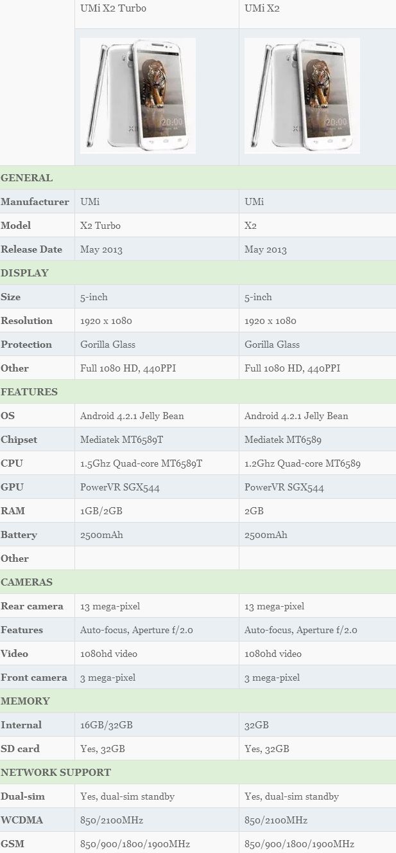This screenshot has height=853, width=396.
Task: Click the UMi X2 Turbo phone image
Action: pos(137,95)
